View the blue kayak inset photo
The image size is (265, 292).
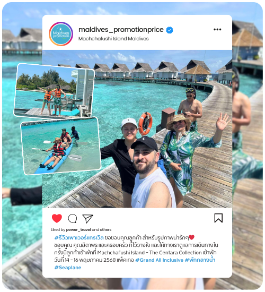[x=61, y=146]
